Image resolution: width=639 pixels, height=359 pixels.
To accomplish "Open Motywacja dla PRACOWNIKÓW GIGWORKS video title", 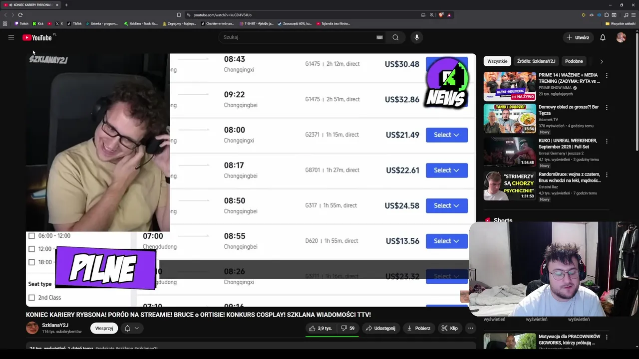I will (569, 340).
